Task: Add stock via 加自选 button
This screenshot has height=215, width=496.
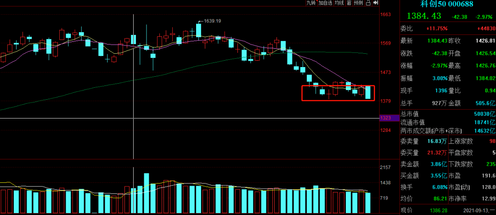Action: tap(325, 3)
